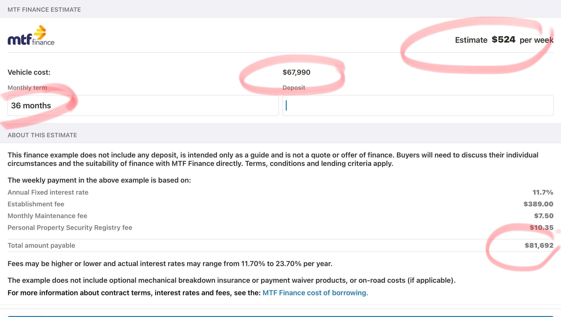
Task: Click the $389.00 establishment fee amount
Action: [x=538, y=204]
